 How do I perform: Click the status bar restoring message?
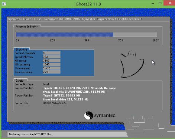[x=30, y=134]
